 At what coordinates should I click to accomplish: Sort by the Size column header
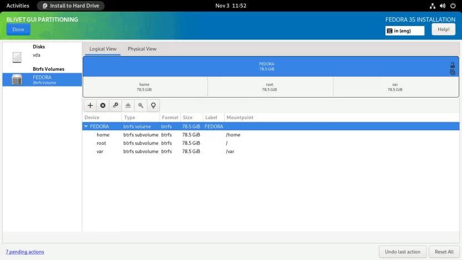point(192,117)
